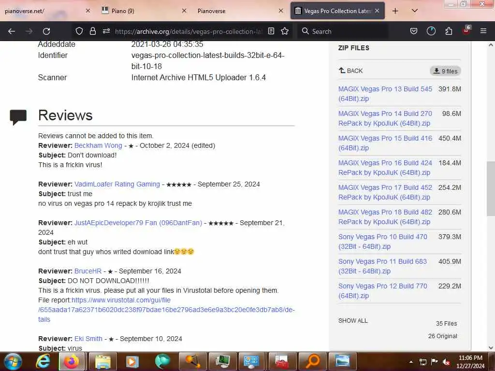Image resolution: width=495 pixels, height=371 pixels.
Task: Click SHOW ALL files link
Action: (x=353, y=321)
